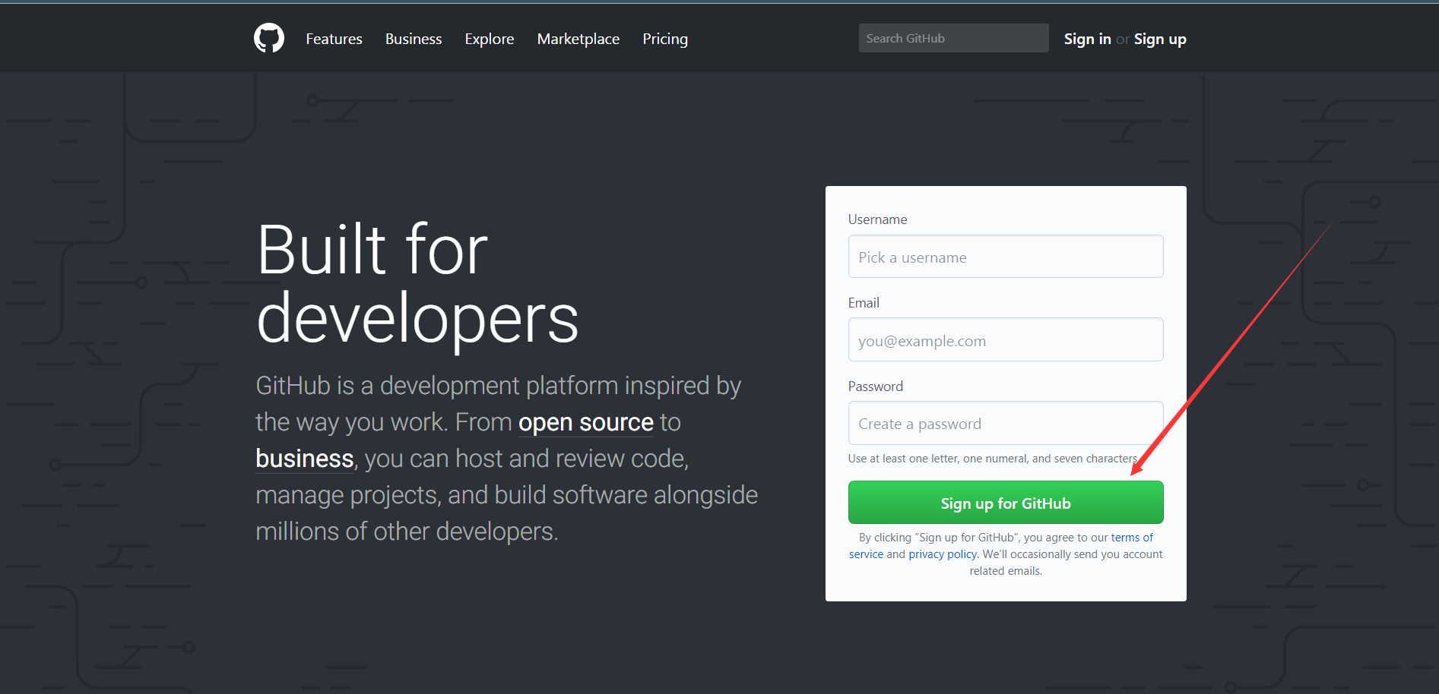View the Pricing page
Image resolution: width=1439 pixels, height=694 pixels.
click(x=665, y=39)
